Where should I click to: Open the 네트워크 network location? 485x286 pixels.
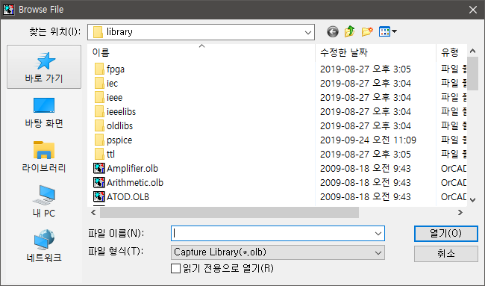coord(44,246)
